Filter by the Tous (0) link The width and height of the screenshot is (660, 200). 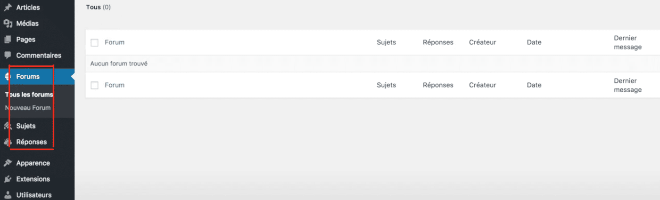(93, 7)
